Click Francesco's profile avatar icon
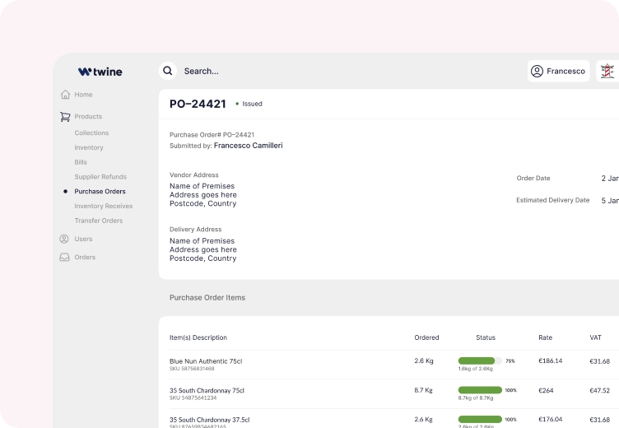619x428 pixels. click(x=537, y=72)
